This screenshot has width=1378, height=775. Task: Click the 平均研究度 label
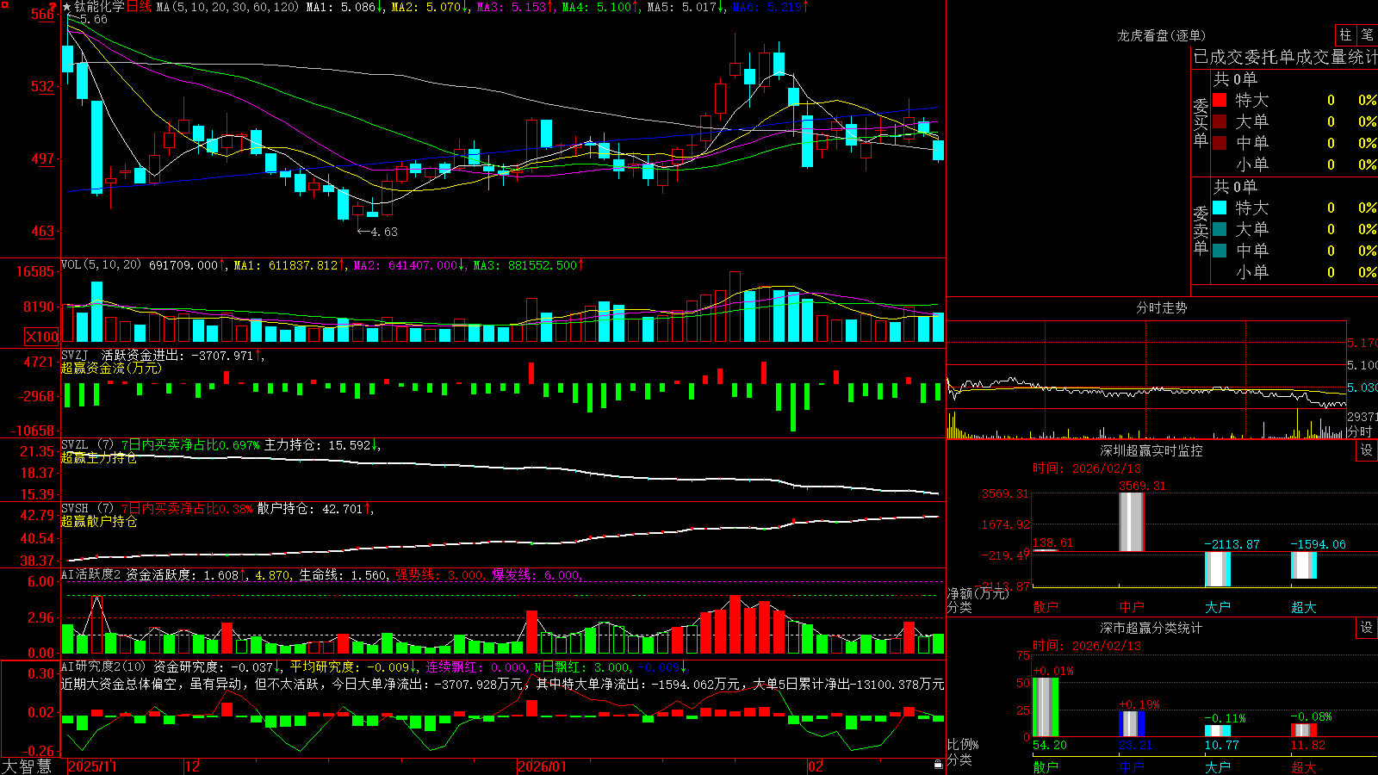coord(322,666)
